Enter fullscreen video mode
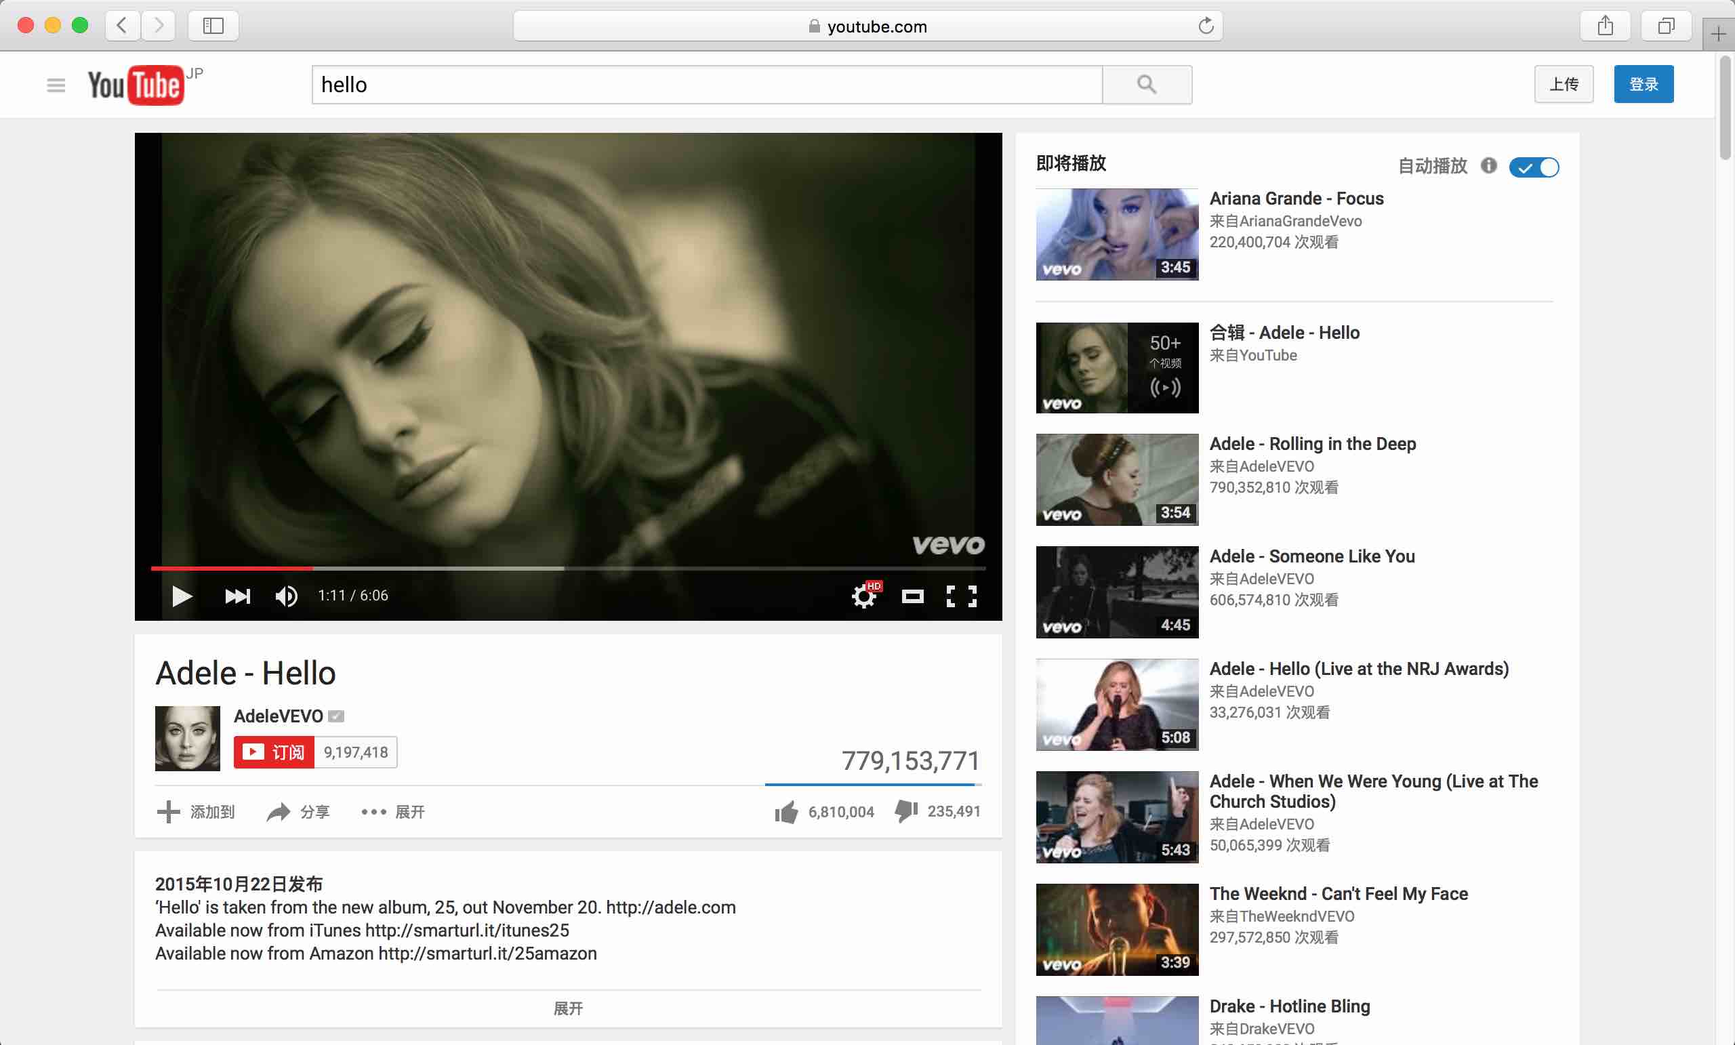 (961, 596)
